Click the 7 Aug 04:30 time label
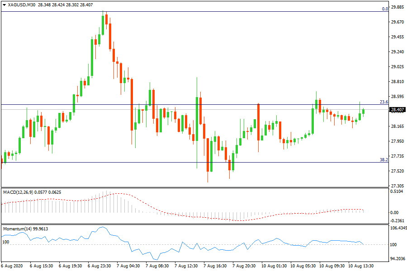The height and width of the screenshot is (271, 407). (x=128, y=266)
